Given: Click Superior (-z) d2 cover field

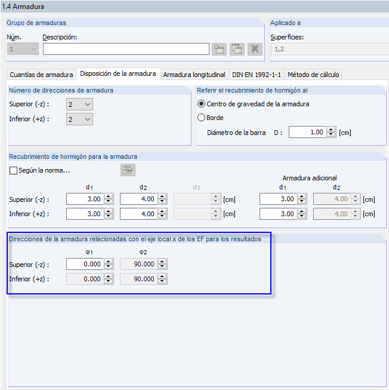Looking at the screenshot, I should click(x=138, y=199).
